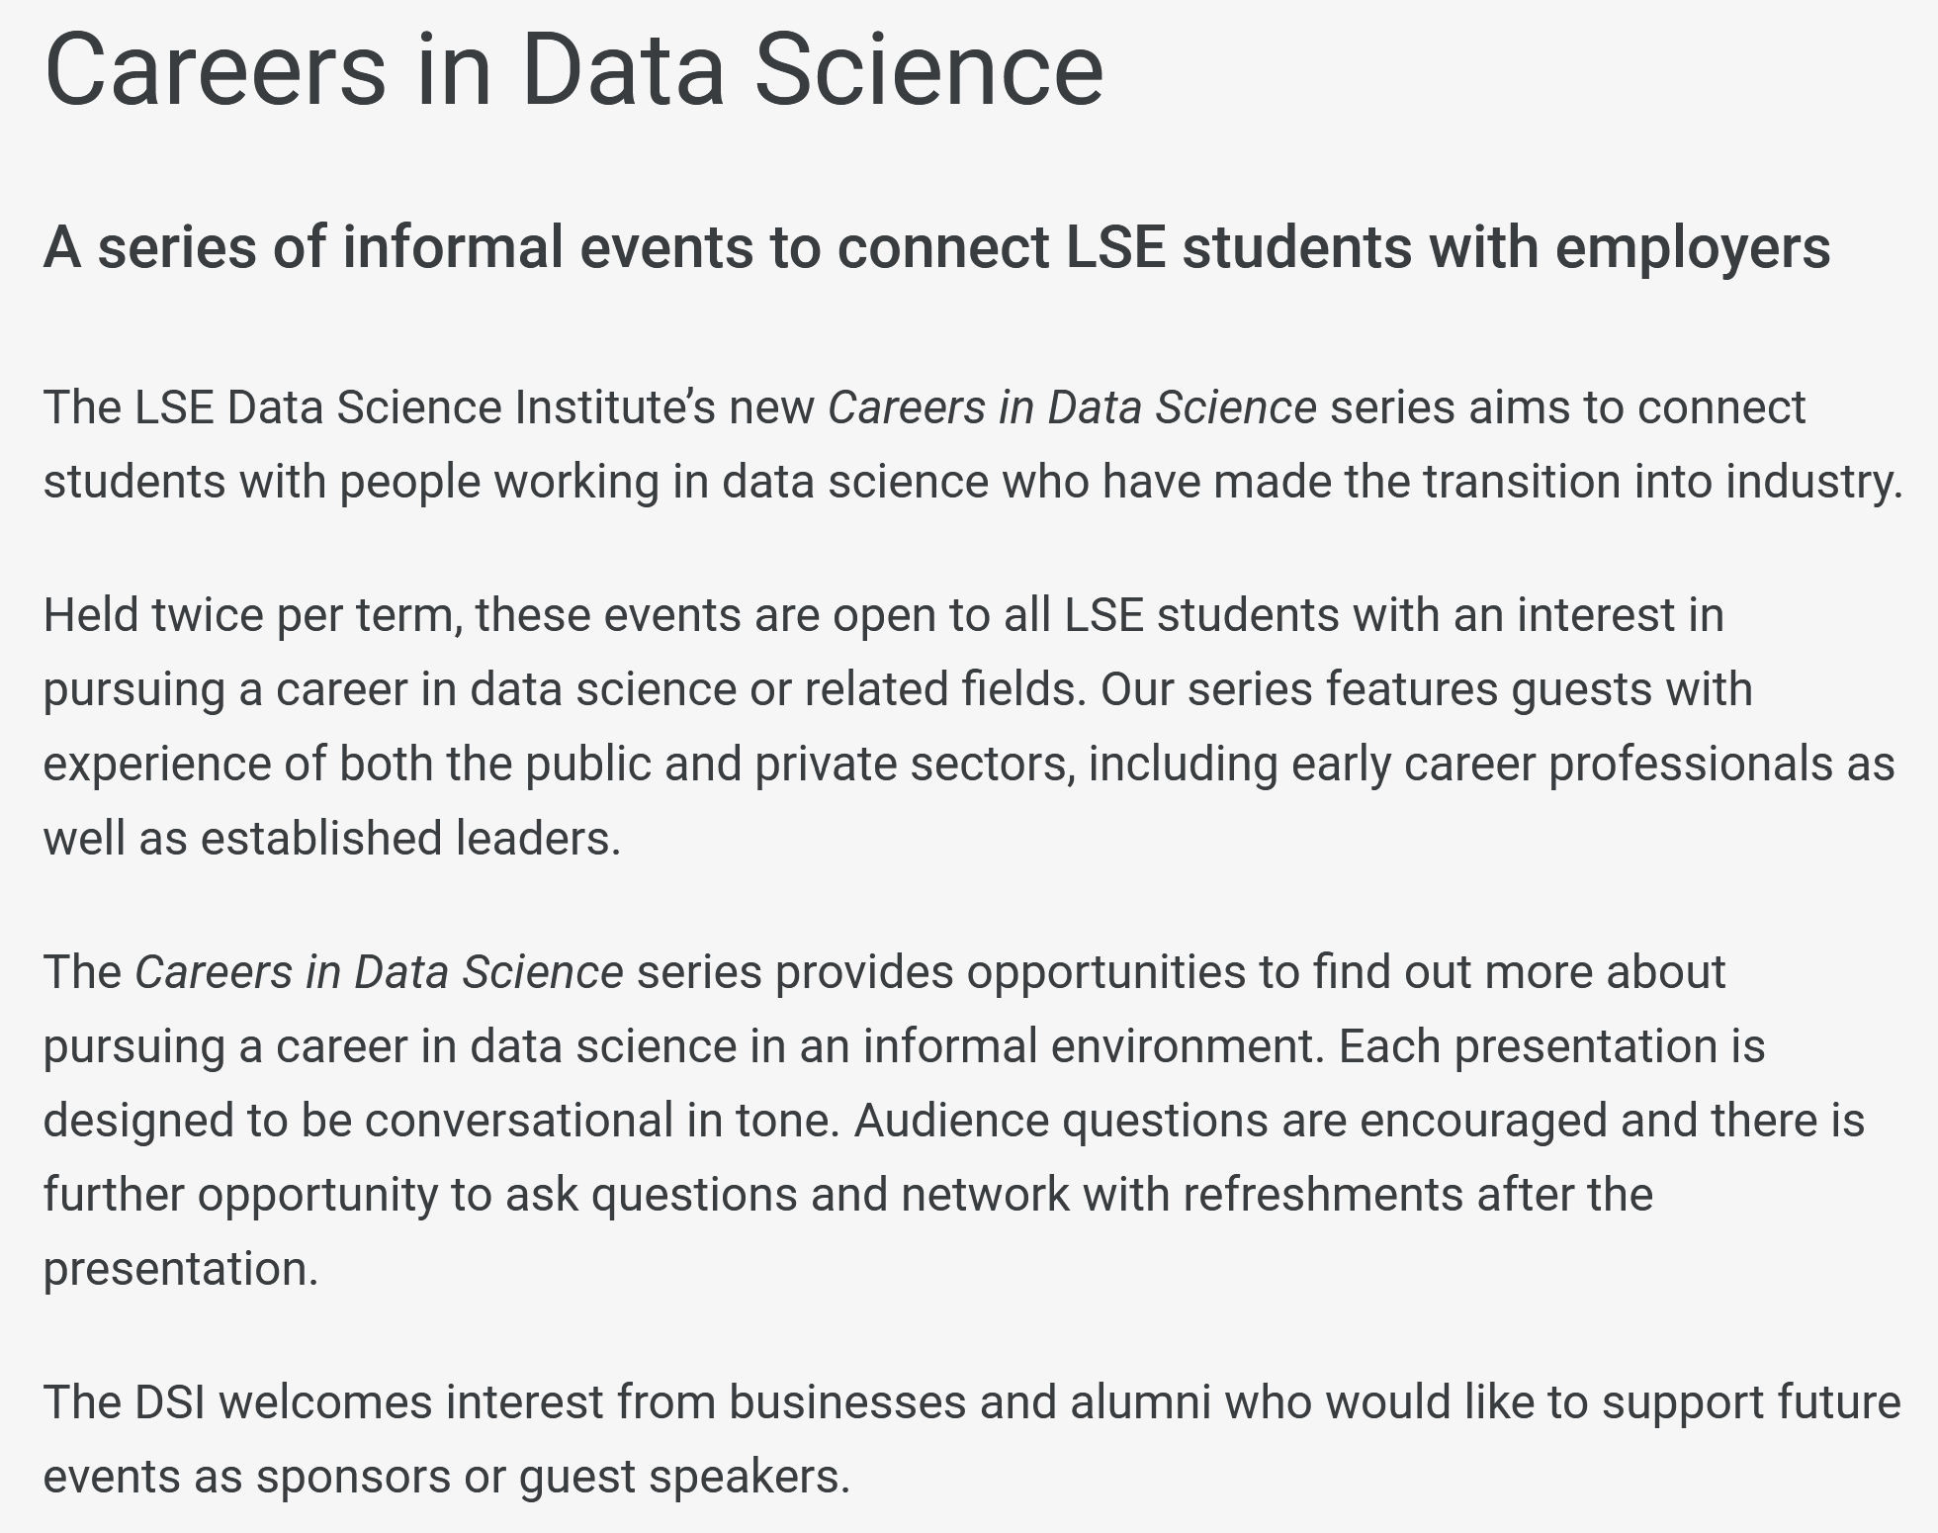1938x1533 pixels.
Task: Click the italic "Careers in Data Science" in first paragraph
Action: (x=1072, y=407)
